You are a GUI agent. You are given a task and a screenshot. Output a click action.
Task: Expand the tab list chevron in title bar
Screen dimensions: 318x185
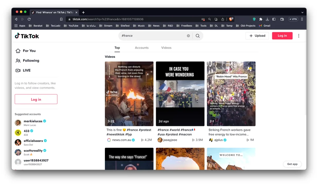302,12
